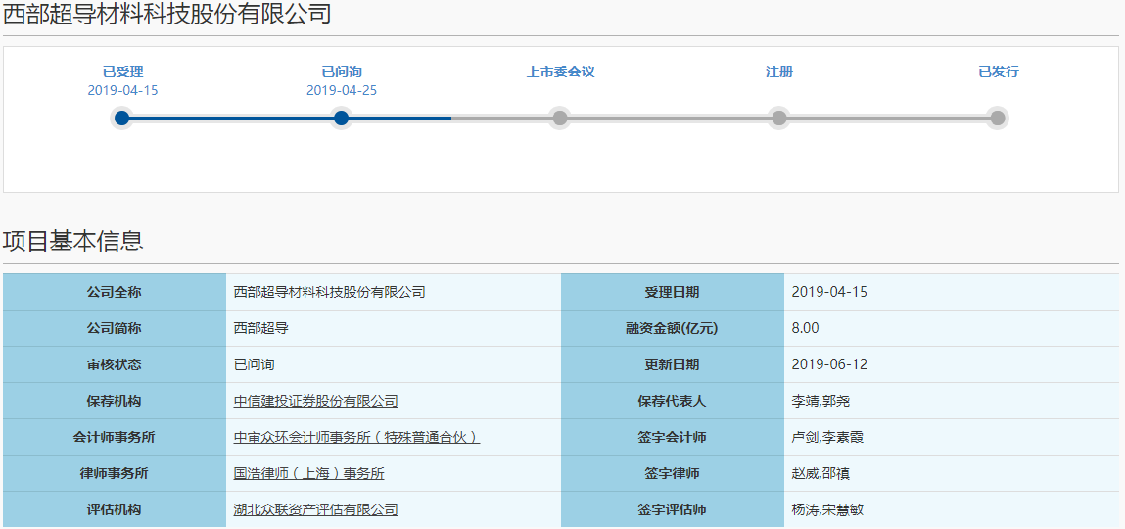Click the 已受理 stage label
This screenshot has width=1125, height=529.
point(122,72)
